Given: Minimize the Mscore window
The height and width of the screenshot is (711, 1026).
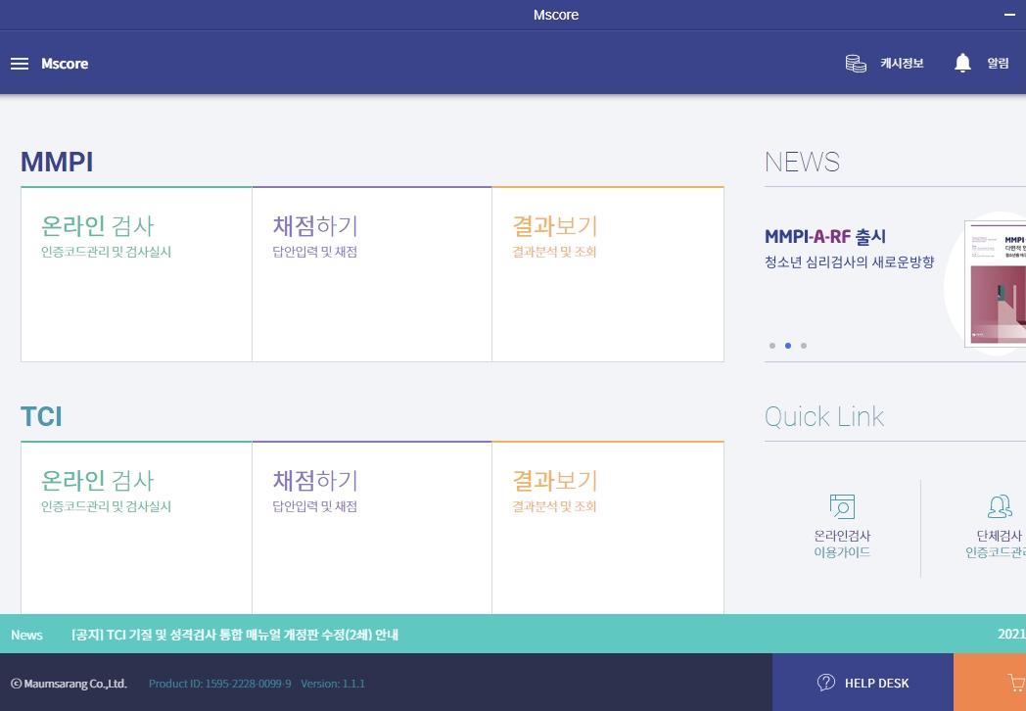Looking at the screenshot, I should pos(1009,15).
